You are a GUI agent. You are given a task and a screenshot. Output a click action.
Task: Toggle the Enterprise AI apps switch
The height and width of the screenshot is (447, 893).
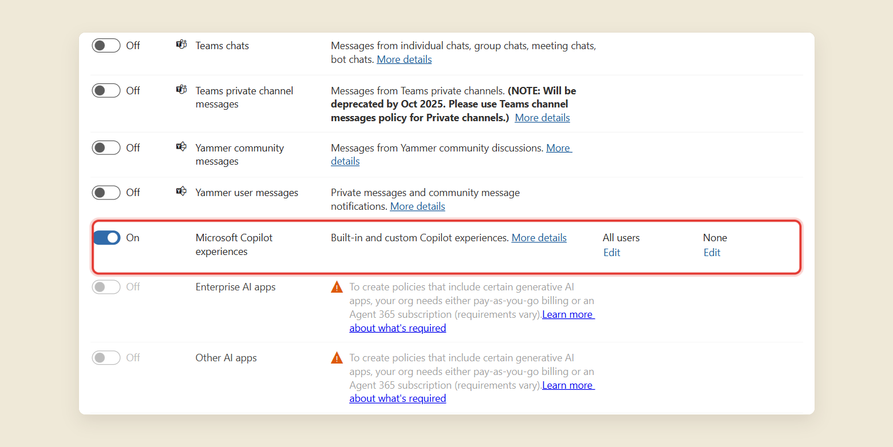click(x=106, y=286)
